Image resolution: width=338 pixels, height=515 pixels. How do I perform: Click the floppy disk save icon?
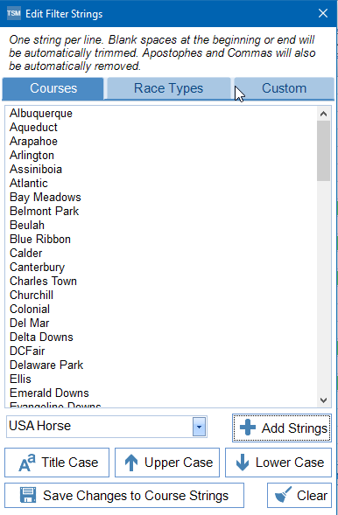click(x=28, y=495)
